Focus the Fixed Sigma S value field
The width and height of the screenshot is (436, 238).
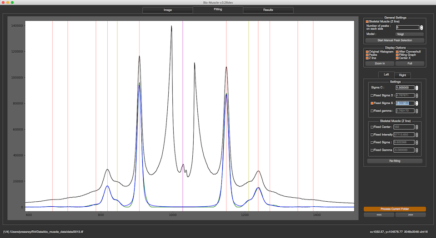[405, 103]
